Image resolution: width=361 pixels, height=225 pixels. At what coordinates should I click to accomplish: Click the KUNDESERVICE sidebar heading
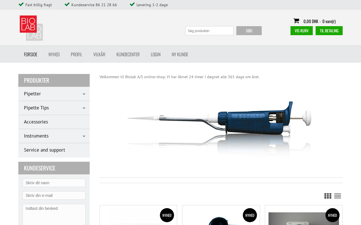pos(54,168)
